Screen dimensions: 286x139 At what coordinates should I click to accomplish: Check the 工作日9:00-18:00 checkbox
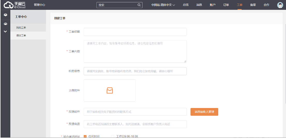pos(112,136)
